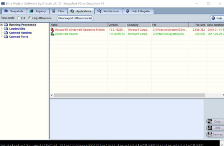Open the Files tab
Screen dimensions: 224x146
58,11
